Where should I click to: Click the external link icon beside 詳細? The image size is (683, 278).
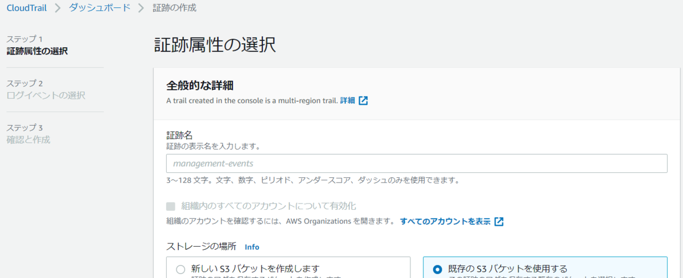pos(363,101)
